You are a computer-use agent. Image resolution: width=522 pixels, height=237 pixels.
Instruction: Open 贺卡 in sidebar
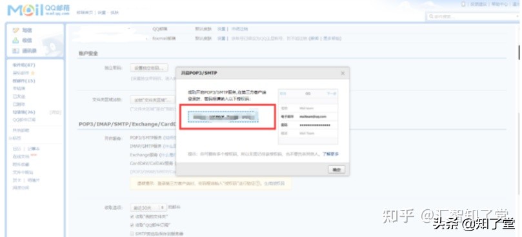coord(16,180)
